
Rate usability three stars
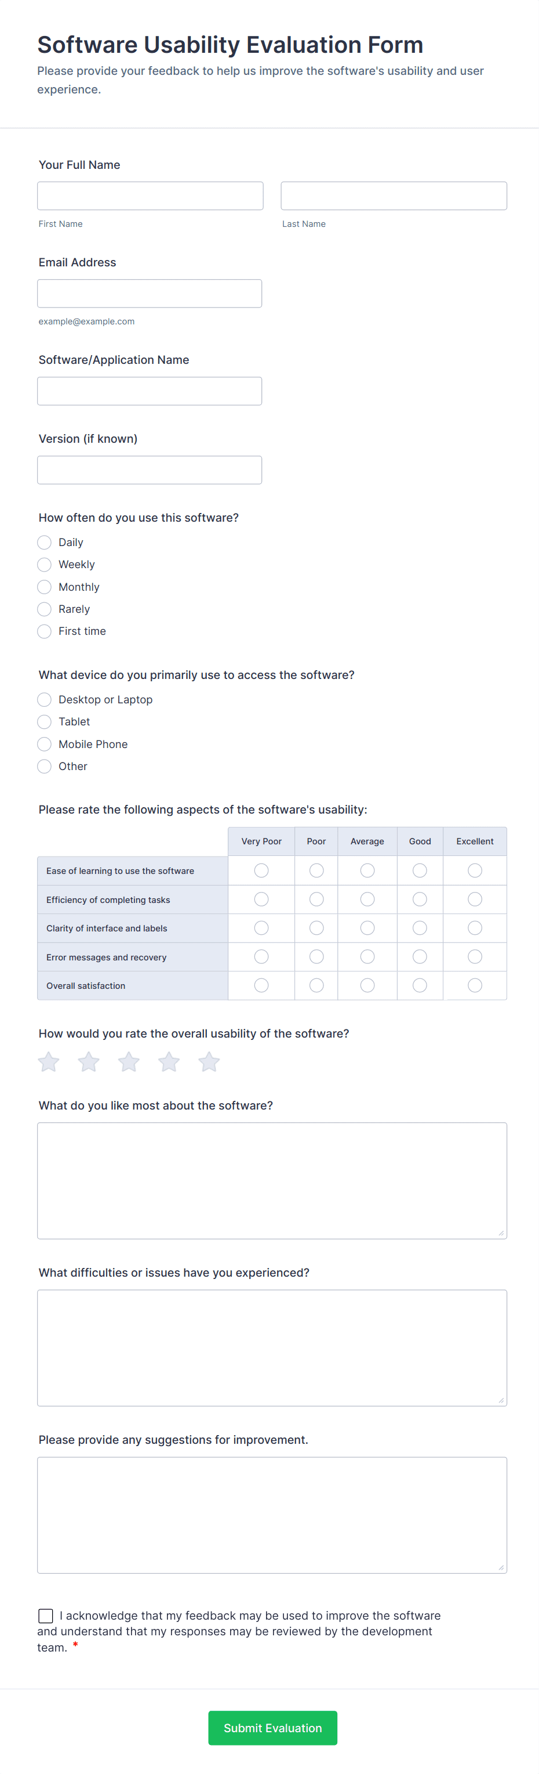[x=129, y=1062]
